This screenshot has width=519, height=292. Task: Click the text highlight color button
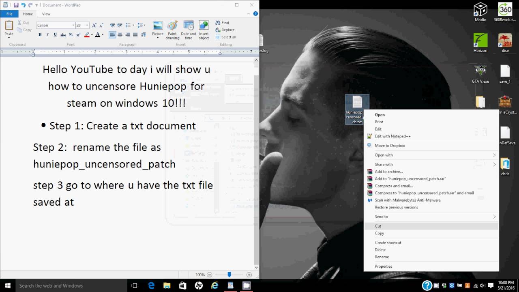pyautogui.click(x=87, y=35)
